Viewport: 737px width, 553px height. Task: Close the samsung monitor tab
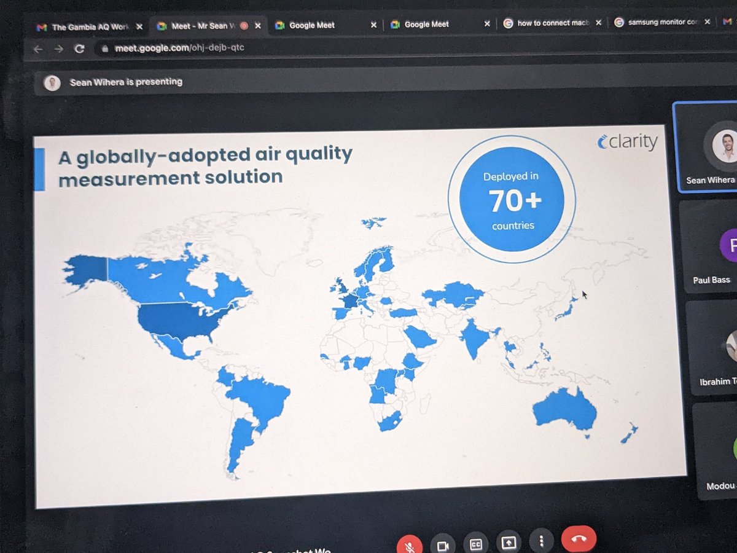point(708,22)
